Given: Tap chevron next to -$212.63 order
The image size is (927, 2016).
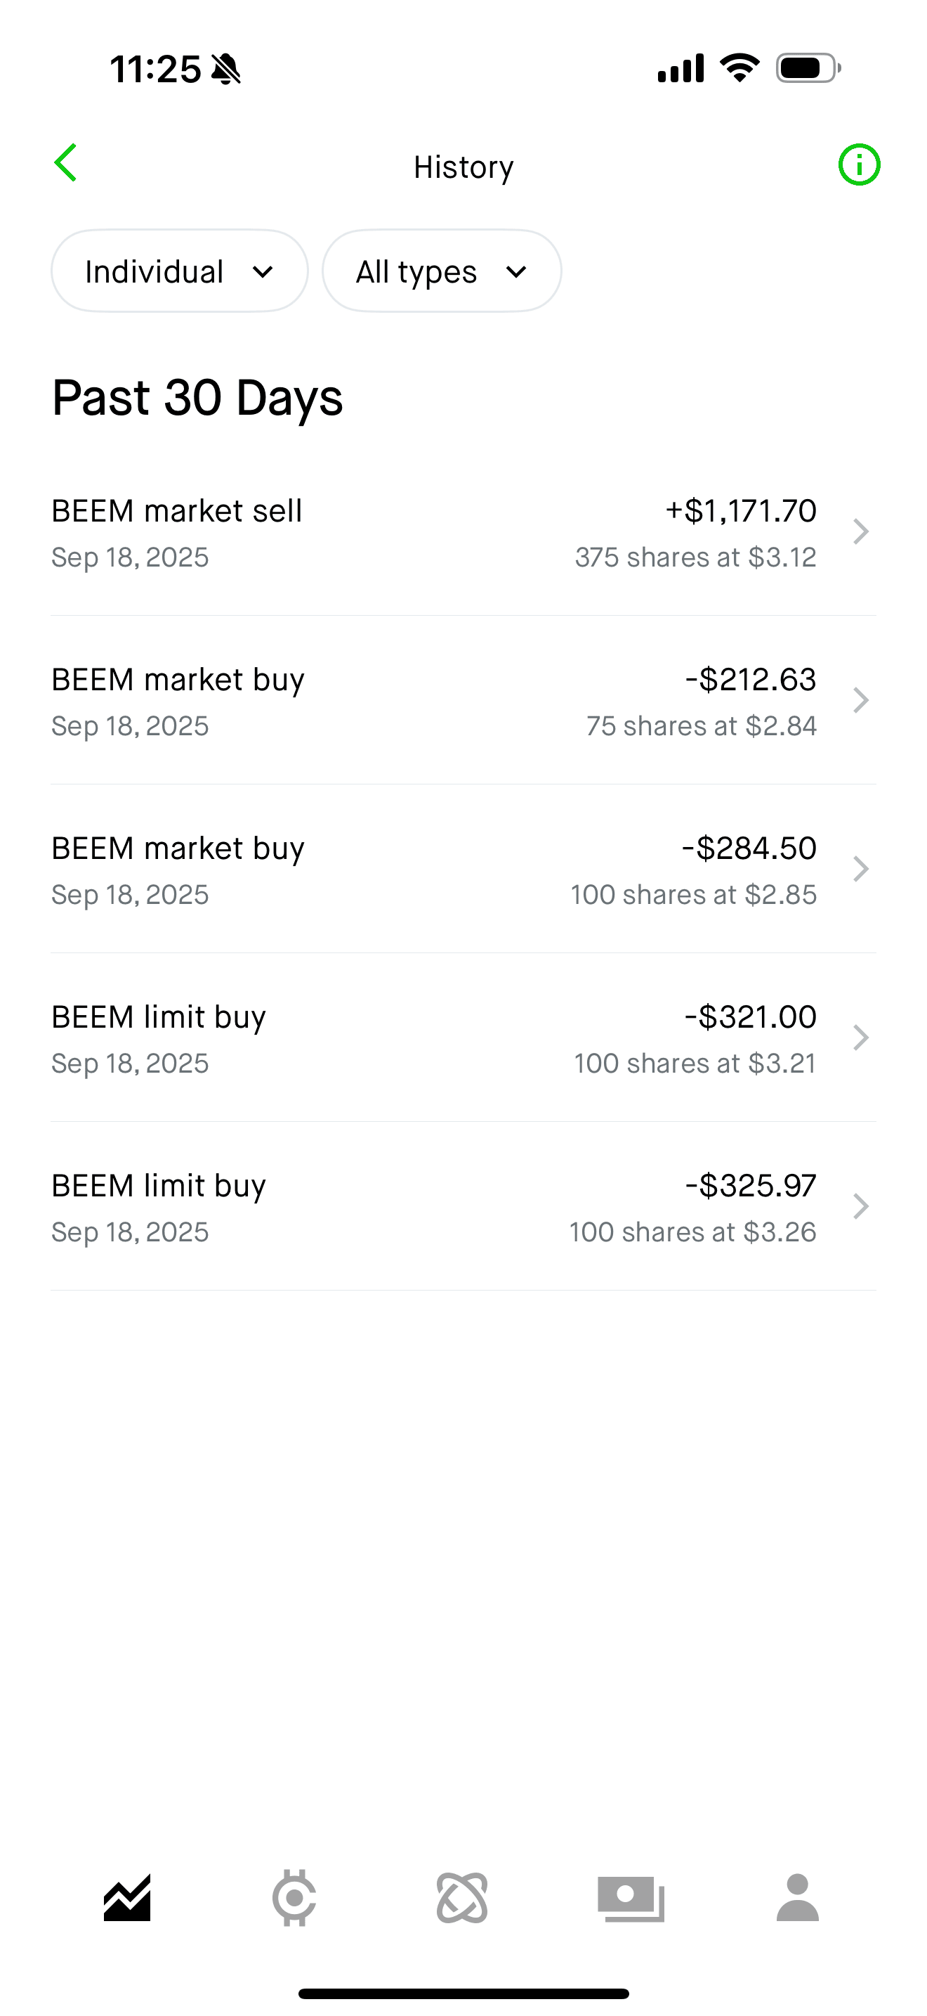Looking at the screenshot, I should click(x=860, y=700).
